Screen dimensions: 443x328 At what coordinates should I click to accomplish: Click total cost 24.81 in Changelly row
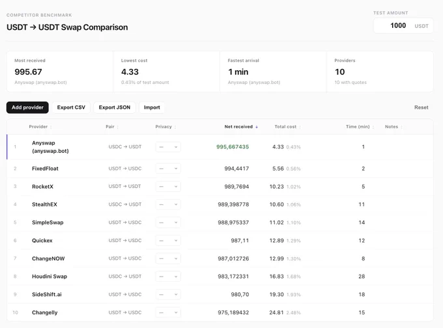277,313
